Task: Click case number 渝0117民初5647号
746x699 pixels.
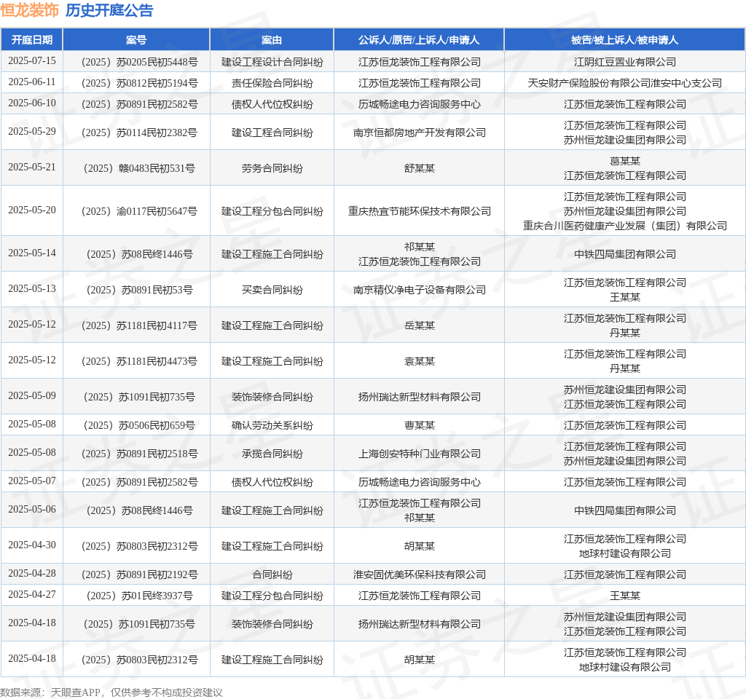Action: 139,210
